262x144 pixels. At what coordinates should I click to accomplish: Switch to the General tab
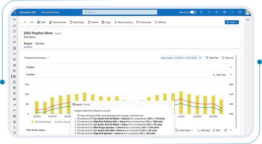coord(40,44)
